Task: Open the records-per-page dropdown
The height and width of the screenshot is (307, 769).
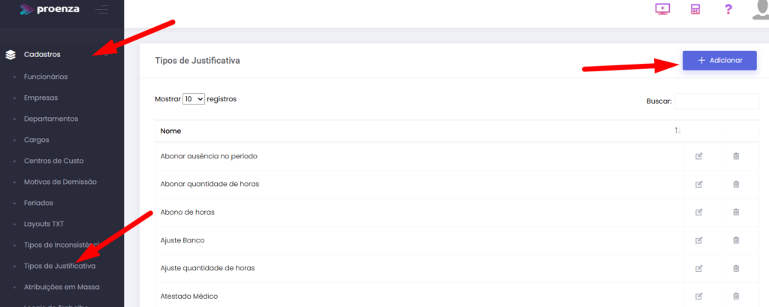Action: 194,99
